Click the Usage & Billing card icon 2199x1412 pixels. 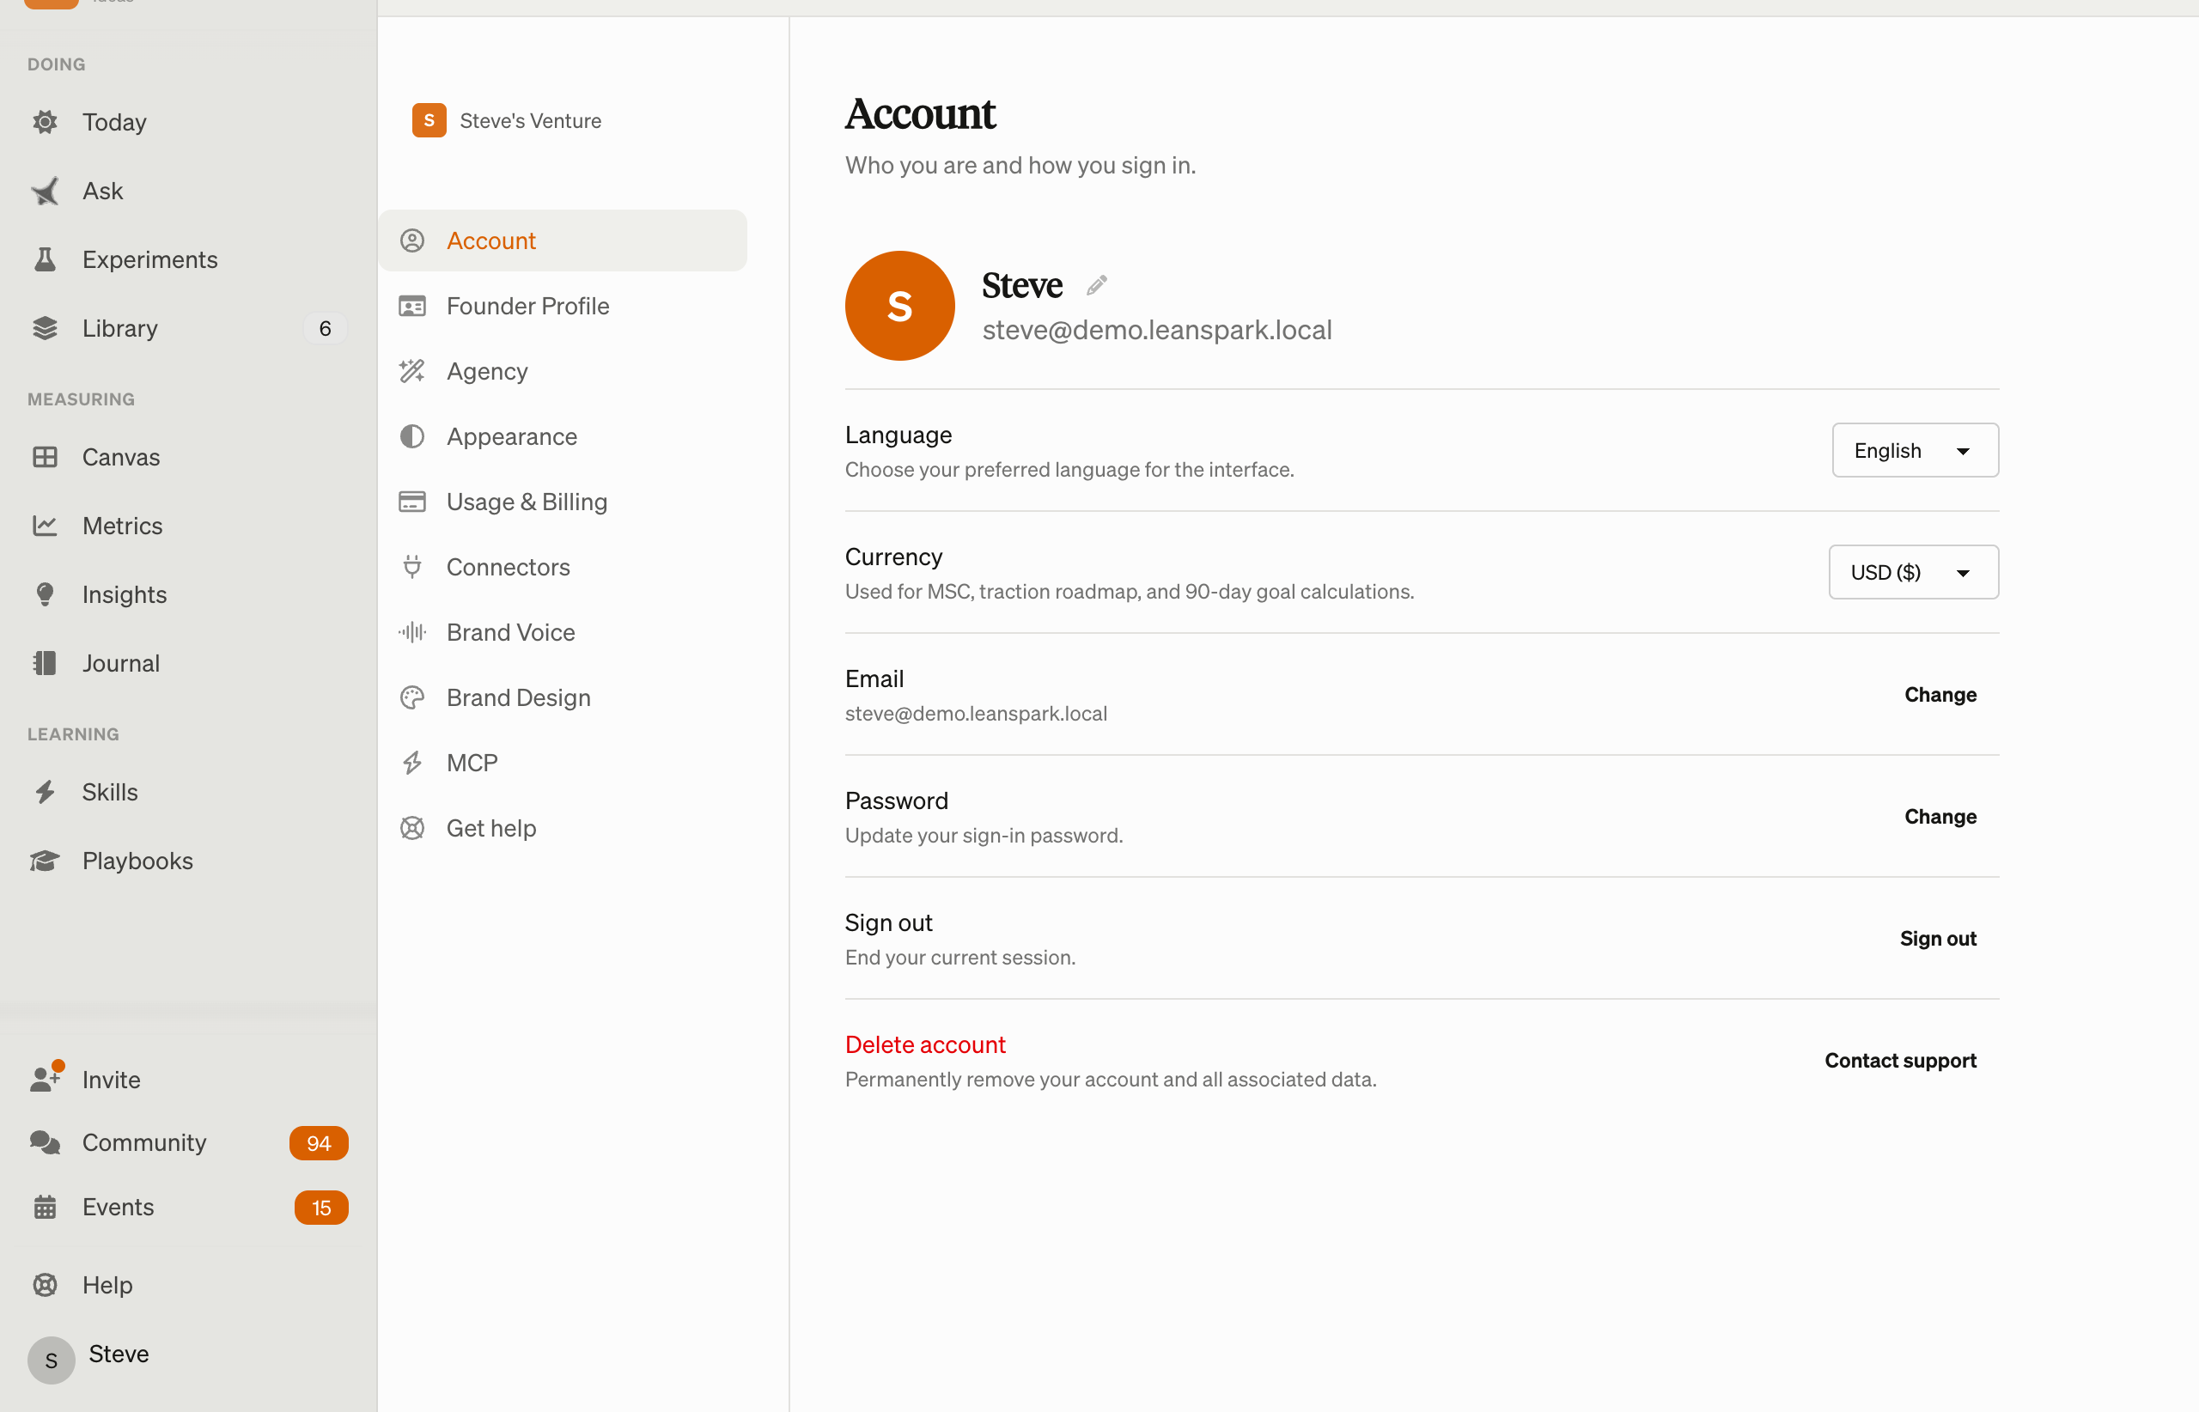pyautogui.click(x=412, y=502)
